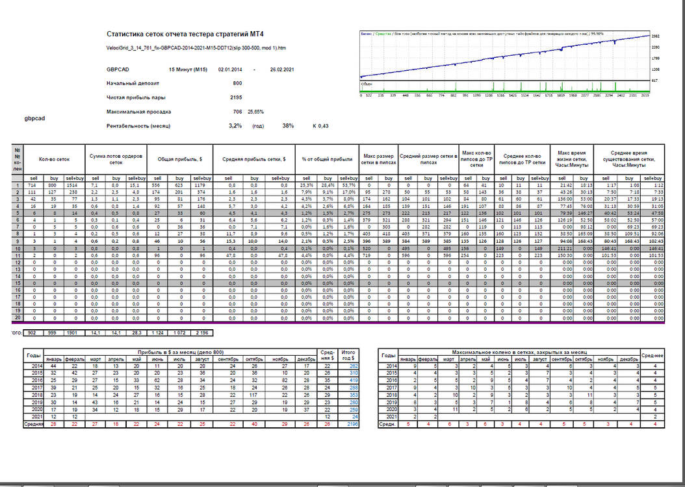The image size is (685, 487).
Task: Click the 'Средн.' row label in knee table
Action: pyautogui.click(x=388, y=424)
